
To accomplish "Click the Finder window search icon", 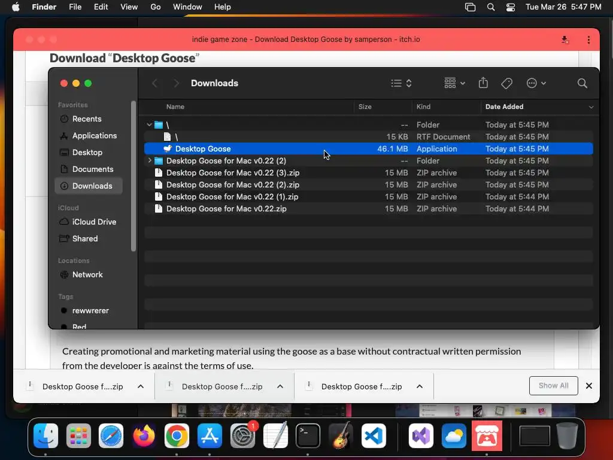I will (x=582, y=83).
